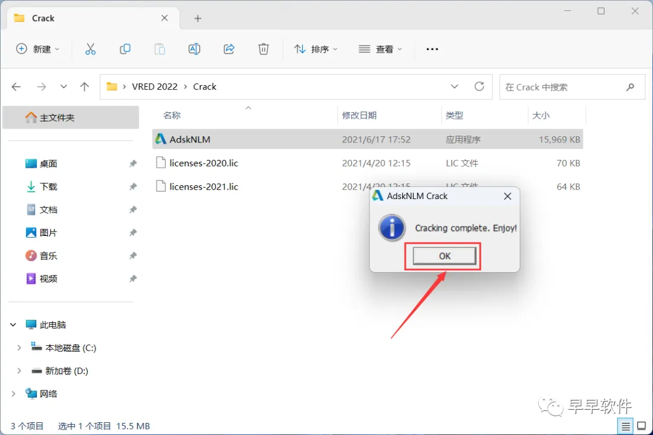The image size is (653, 435).
Task: Select 此电脑 in the sidebar
Action: click(46, 325)
